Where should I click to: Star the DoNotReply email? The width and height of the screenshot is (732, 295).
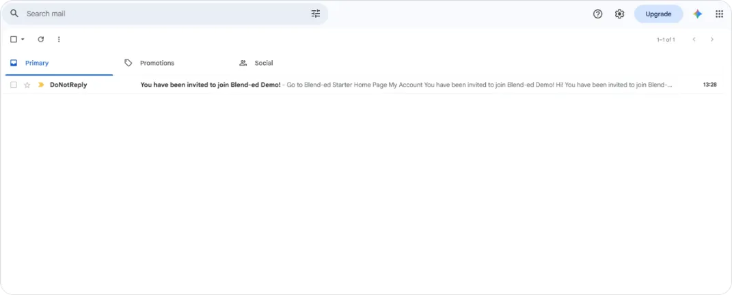(27, 85)
